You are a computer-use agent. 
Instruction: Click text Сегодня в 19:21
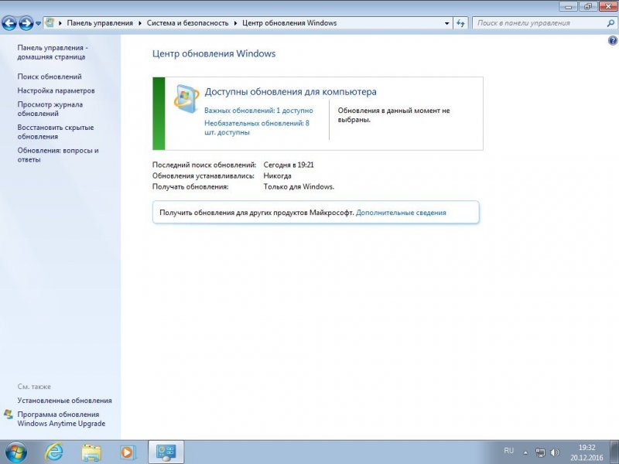pos(289,165)
